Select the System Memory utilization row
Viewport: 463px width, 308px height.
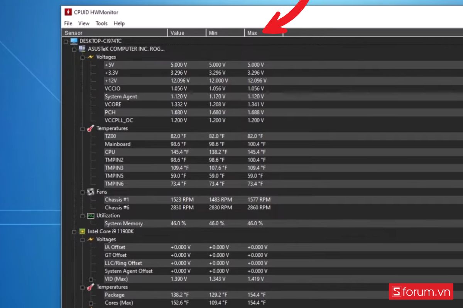tap(284, 223)
